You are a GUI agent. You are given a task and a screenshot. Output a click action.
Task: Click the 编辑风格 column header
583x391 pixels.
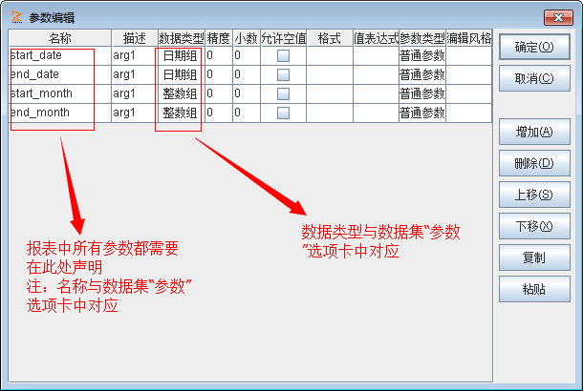[x=469, y=38]
